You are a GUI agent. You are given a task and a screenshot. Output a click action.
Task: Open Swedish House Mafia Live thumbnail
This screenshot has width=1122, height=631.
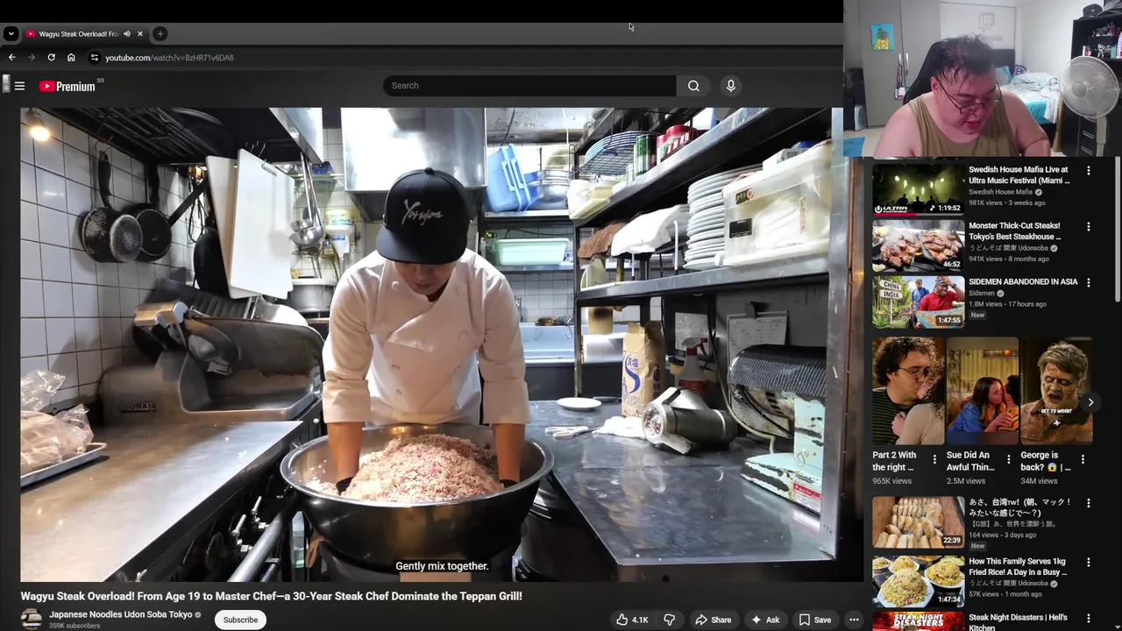click(x=918, y=189)
